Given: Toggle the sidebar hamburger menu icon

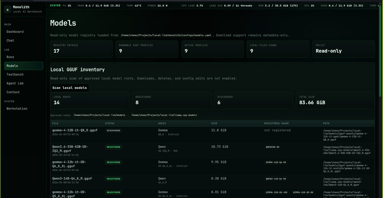Looking at the screenshot, I should [x=7, y=9].
